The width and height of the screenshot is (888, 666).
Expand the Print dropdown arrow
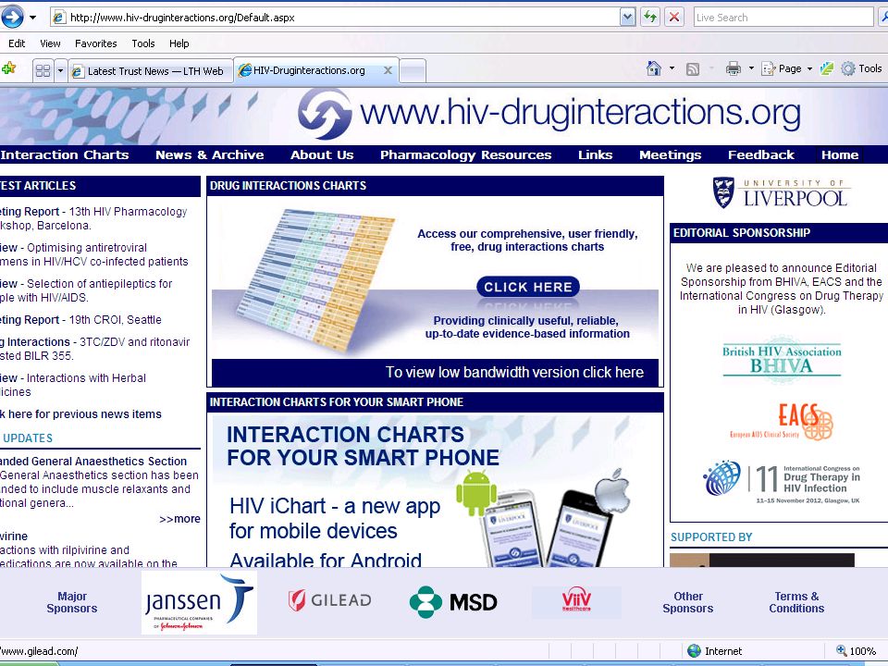click(x=751, y=68)
